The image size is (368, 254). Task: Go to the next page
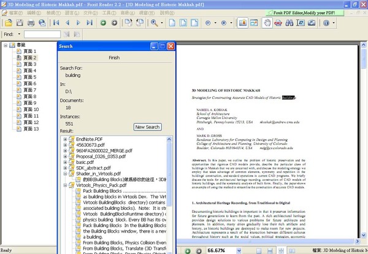[x=78, y=23]
